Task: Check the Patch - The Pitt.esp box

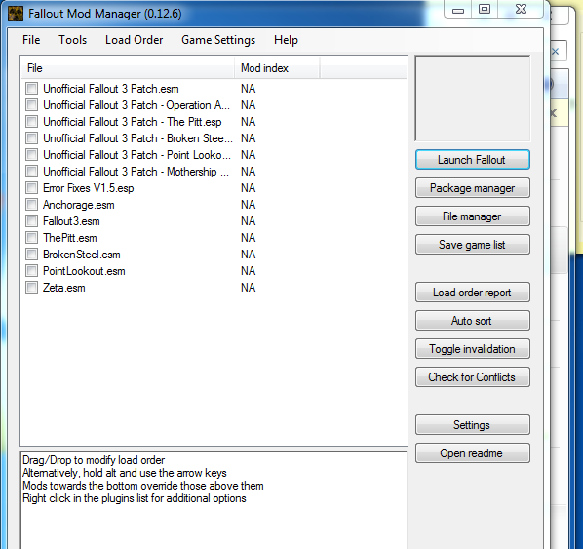Action: coord(31,122)
